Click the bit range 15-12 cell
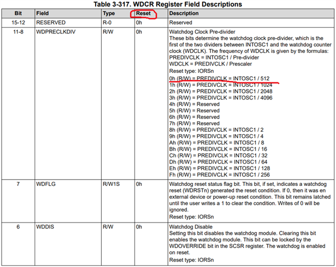 point(18,22)
